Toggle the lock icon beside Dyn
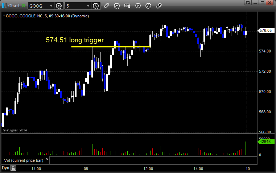Screen dimensions: 276x173 pyautogui.click(x=13, y=168)
